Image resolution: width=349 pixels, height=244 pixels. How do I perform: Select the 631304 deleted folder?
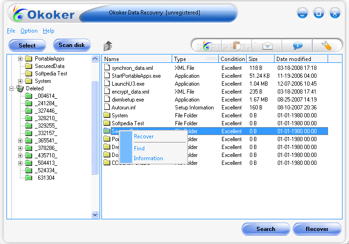pyautogui.click(x=46, y=178)
